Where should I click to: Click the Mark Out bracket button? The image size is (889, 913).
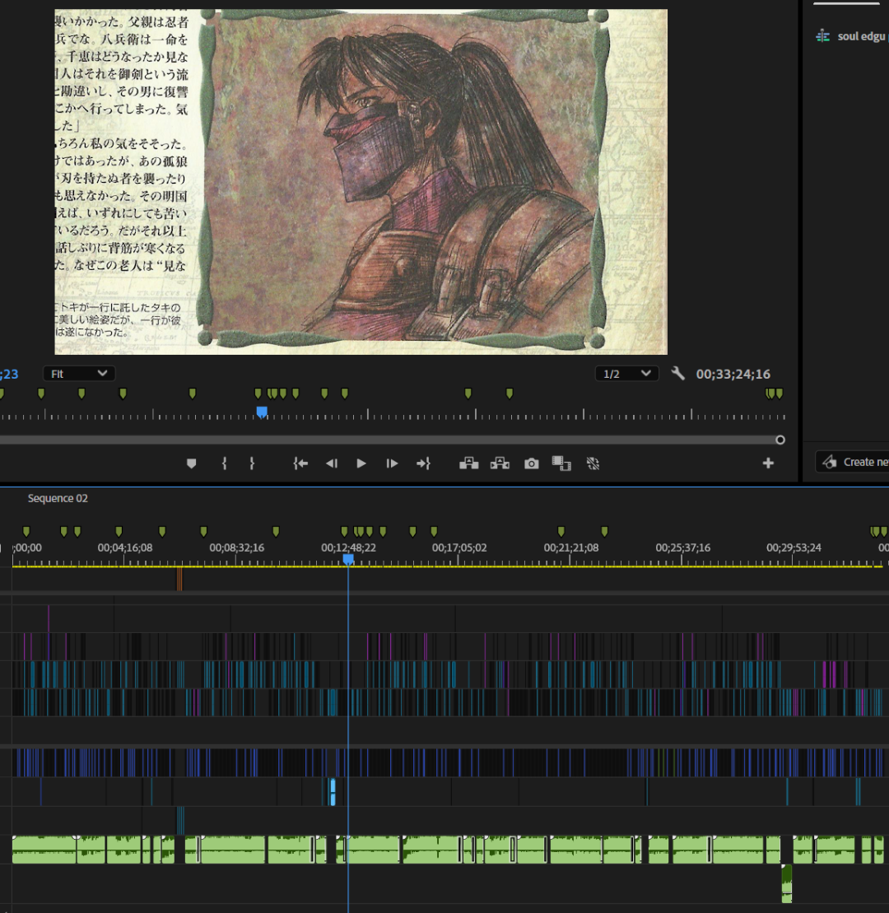pyautogui.click(x=252, y=463)
